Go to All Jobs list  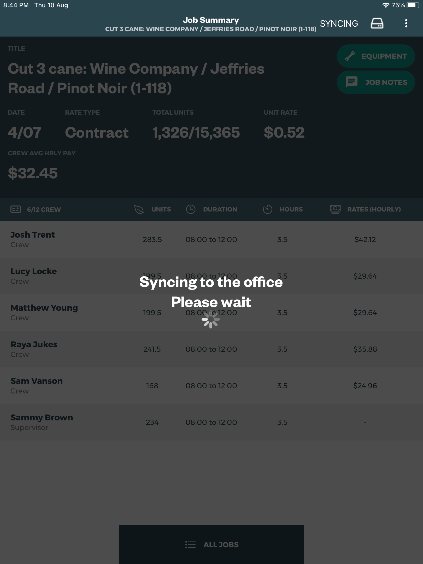point(211,544)
